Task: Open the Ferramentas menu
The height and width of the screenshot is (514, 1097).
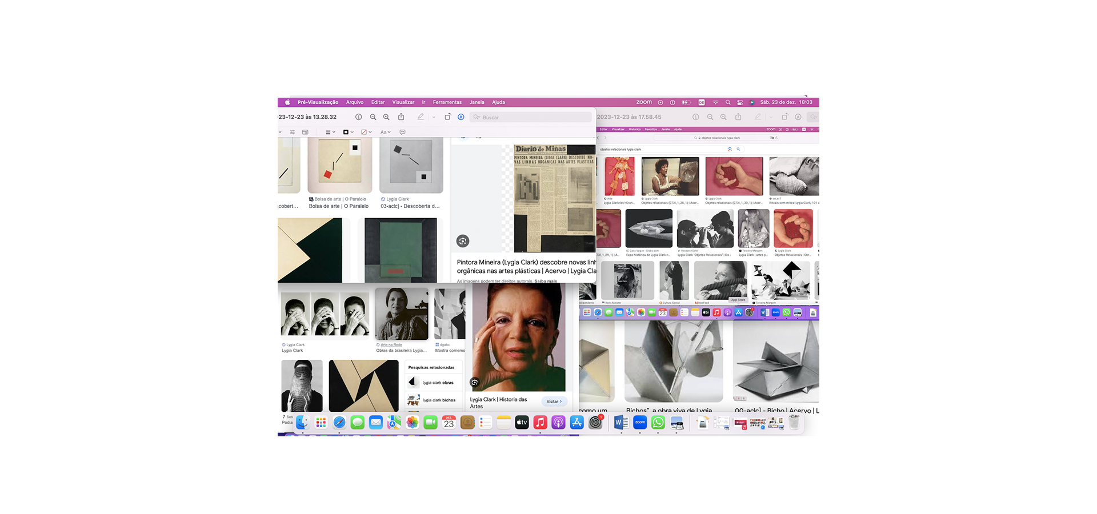Action: tap(447, 102)
